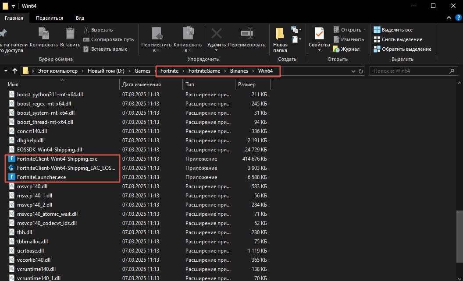Select tbbmalloc.dll file
Screen dimensions: 463x281
pos(32,242)
